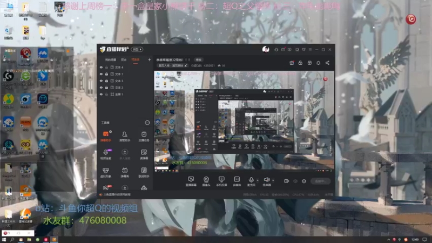Unlock the 文本 1 source

pos(106,74)
